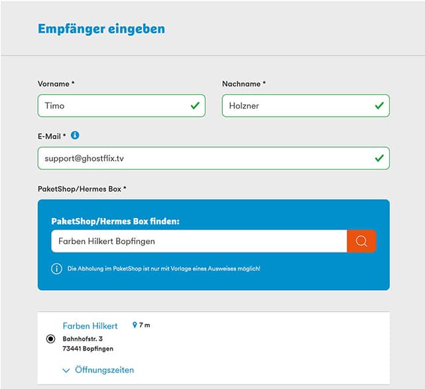425x389 pixels.
Task: Click the Vorname field label
Action: [x=56, y=84]
